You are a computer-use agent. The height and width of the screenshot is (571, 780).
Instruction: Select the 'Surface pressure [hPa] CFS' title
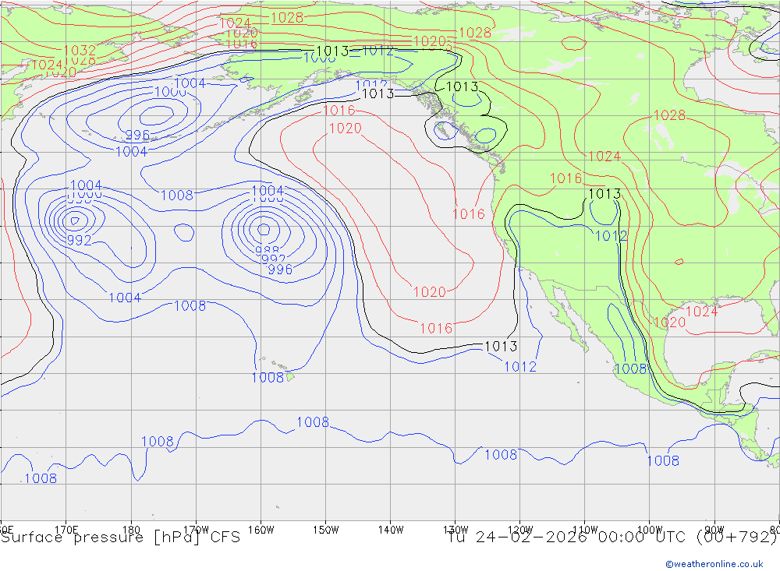click(x=120, y=538)
